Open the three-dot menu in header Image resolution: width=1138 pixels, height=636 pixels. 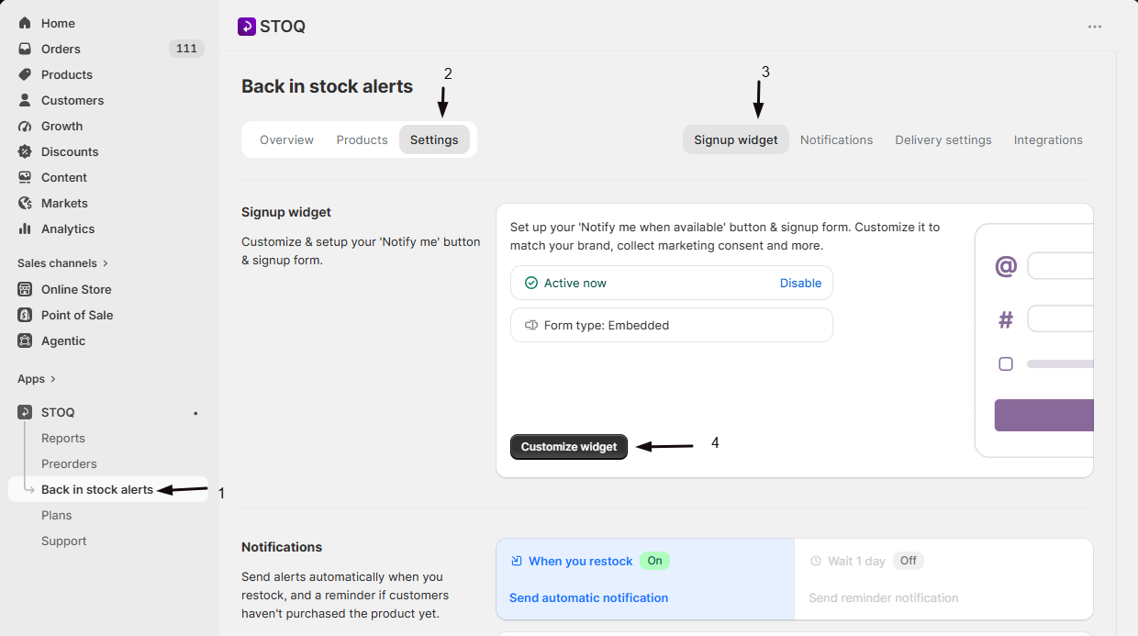point(1095,27)
